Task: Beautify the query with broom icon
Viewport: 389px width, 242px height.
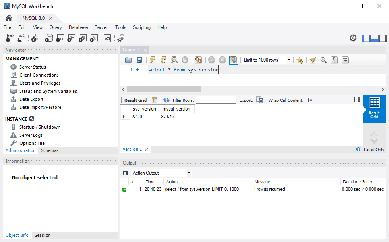Action: point(313,60)
